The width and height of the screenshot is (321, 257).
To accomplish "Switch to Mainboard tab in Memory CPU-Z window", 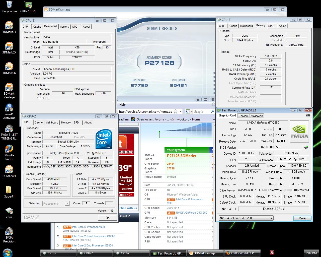I will pyautogui.click(x=246, y=26).
